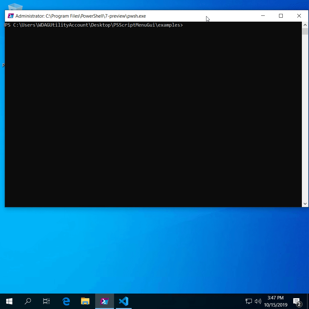Viewport: 309px width, 309px height.
Task: Open the clock showing 3:47 PM
Action: point(275,301)
